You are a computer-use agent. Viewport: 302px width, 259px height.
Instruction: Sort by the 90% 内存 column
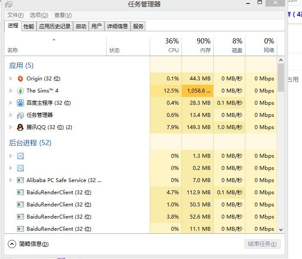198,46
